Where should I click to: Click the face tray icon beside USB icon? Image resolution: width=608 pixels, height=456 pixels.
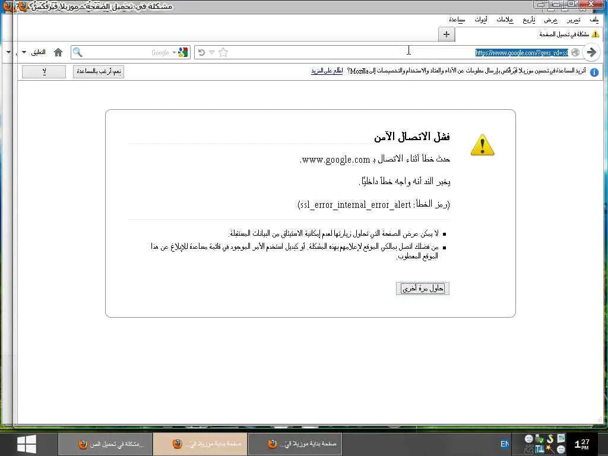point(529,439)
